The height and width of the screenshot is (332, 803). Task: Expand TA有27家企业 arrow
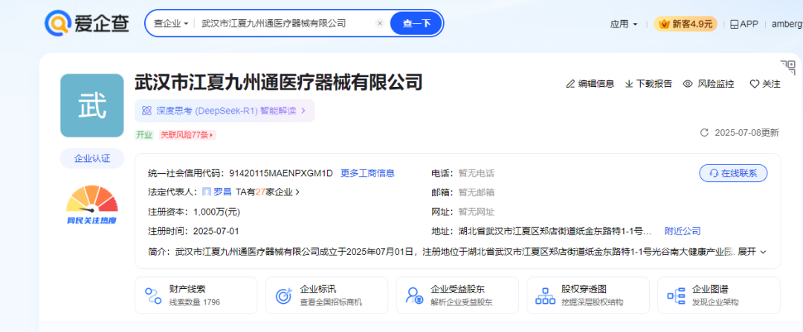(x=268, y=192)
